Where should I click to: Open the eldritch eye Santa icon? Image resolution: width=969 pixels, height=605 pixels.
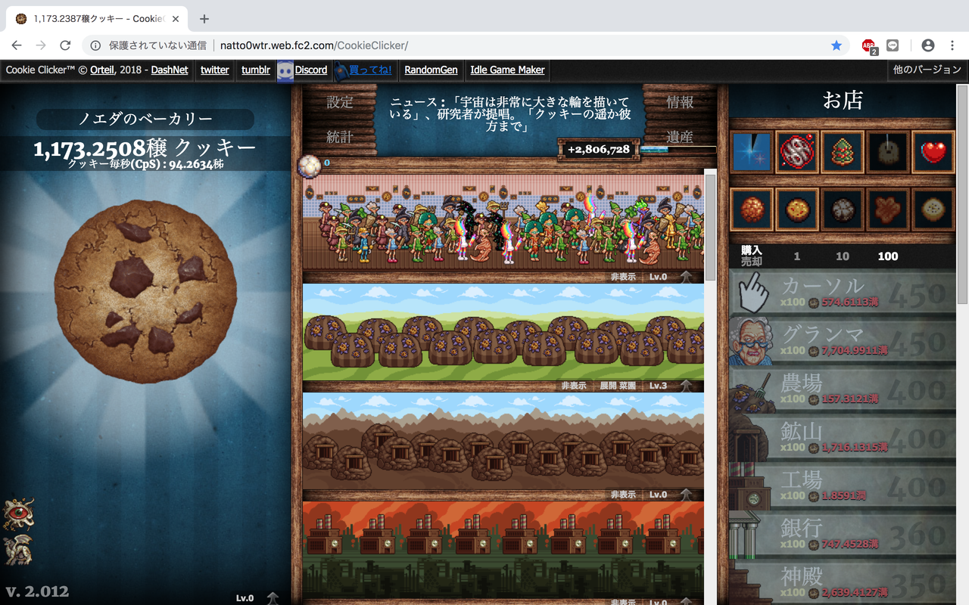pos(18,513)
